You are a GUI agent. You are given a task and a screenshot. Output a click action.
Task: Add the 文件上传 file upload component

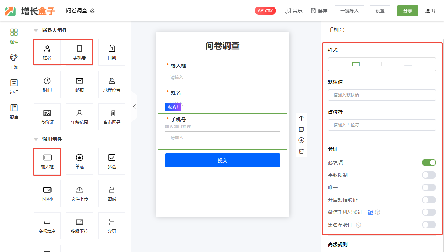tap(80, 194)
